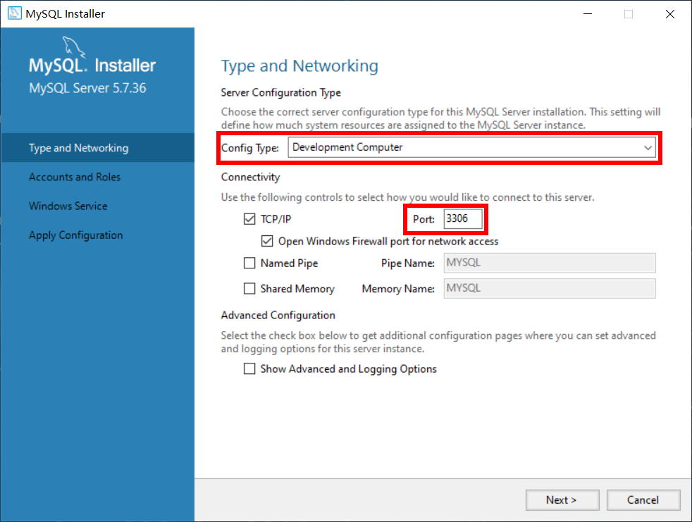The height and width of the screenshot is (522, 692).
Task: Click the Pipe Name input field
Action: click(x=550, y=263)
